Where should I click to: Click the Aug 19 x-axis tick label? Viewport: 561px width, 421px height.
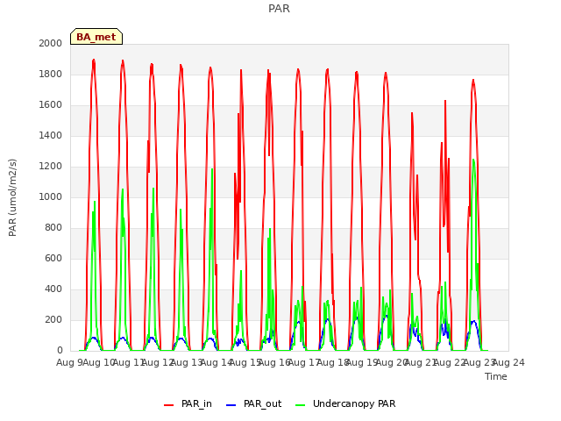(362, 363)
